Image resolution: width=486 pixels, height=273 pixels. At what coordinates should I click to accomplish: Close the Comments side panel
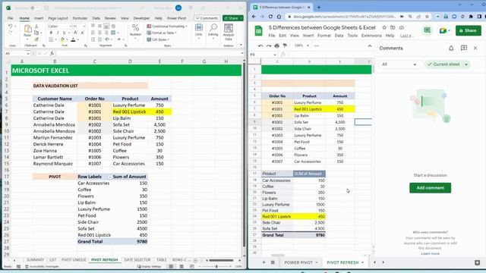point(475,48)
